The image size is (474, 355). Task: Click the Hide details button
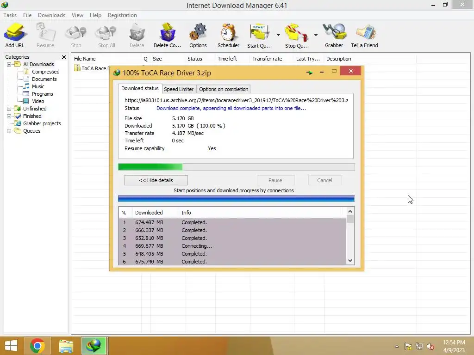[x=156, y=180]
